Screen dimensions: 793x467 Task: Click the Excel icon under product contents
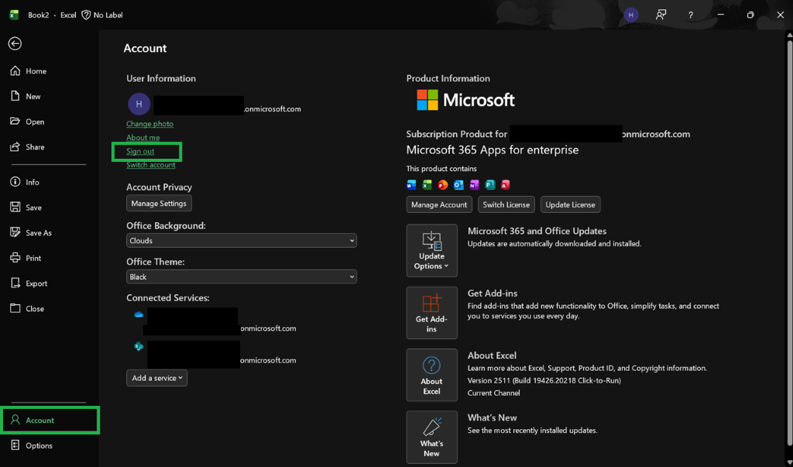pos(427,185)
